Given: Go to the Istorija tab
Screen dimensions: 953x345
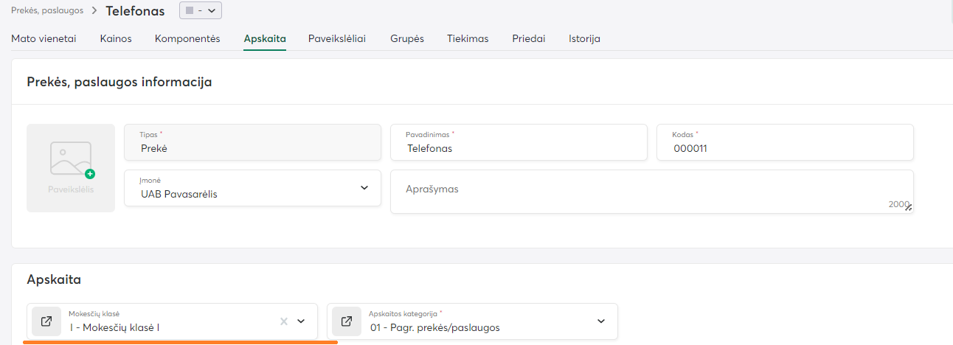Looking at the screenshot, I should pos(584,39).
